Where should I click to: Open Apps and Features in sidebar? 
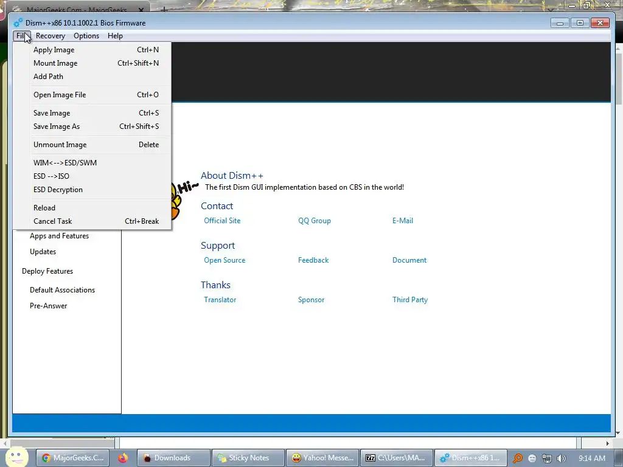click(59, 236)
